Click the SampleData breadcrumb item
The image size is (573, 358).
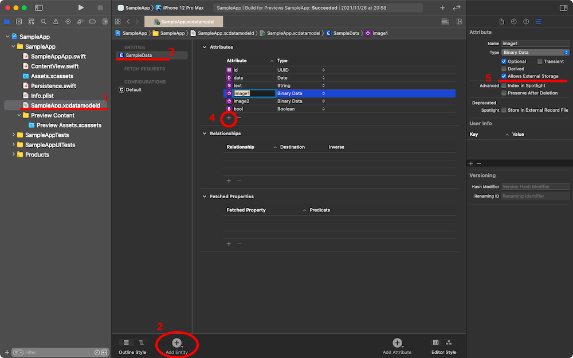coord(343,33)
